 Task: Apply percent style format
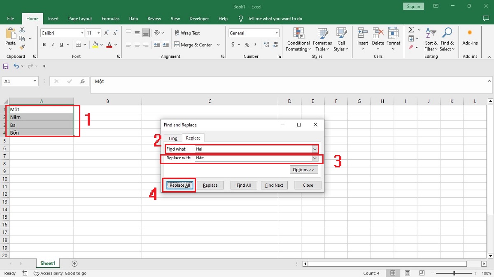click(247, 45)
